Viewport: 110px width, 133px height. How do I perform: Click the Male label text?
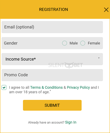[74, 43]
